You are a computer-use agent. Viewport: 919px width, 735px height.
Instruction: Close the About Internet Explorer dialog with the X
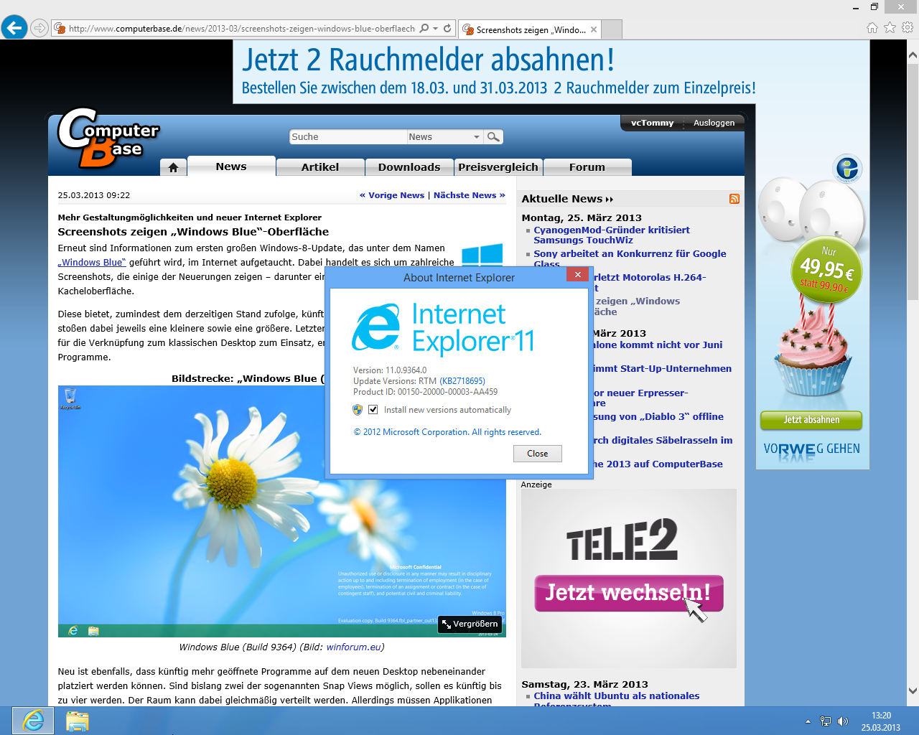point(577,274)
